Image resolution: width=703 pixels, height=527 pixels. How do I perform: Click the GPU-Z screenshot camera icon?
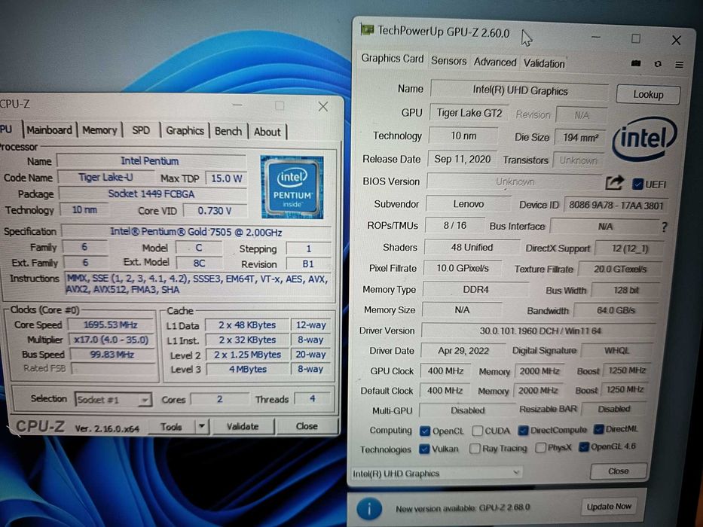click(636, 64)
